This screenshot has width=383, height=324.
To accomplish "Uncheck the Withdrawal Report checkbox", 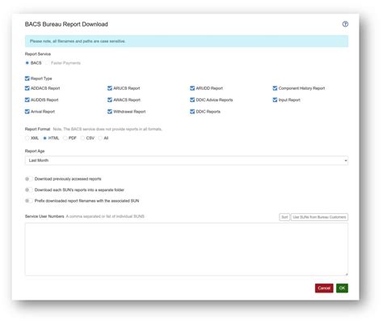I will (110, 112).
